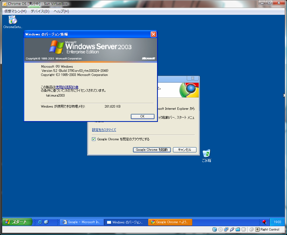Click the 設定をカスタマイズ link
Viewport: 287px width, 235px height.
[104, 130]
